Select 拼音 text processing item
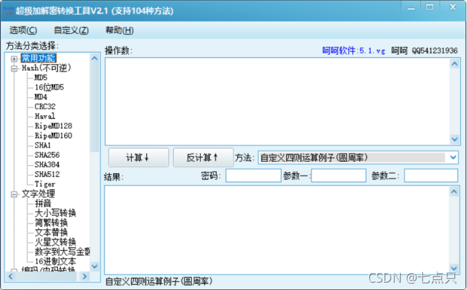 (x=43, y=203)
